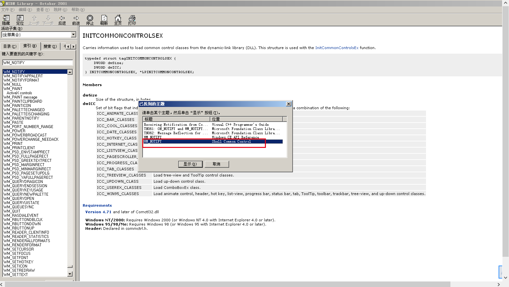Click the Locate (定位) toolbar icon

coord(20,20)
